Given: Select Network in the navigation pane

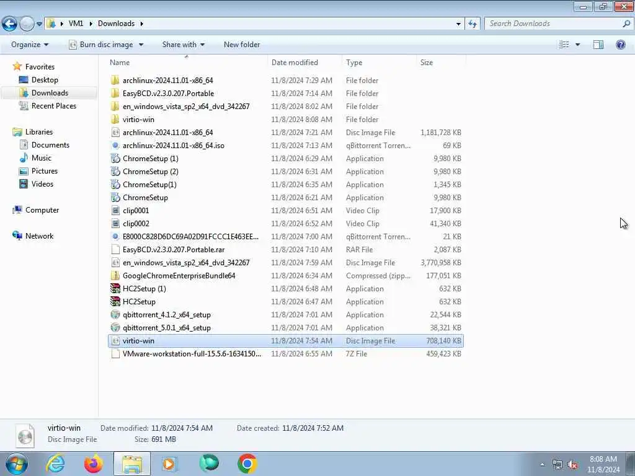Looking at the screenshot, I should 39,236.
